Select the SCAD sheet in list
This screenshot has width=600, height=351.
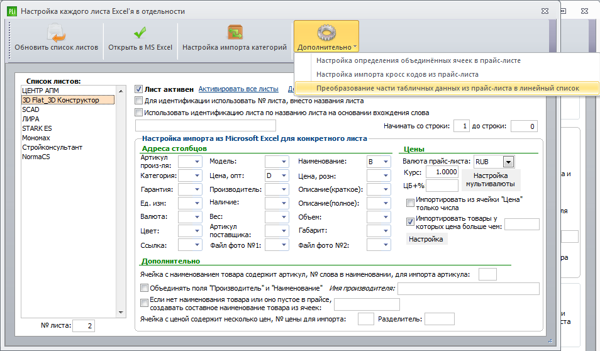[x=31, y=109]
